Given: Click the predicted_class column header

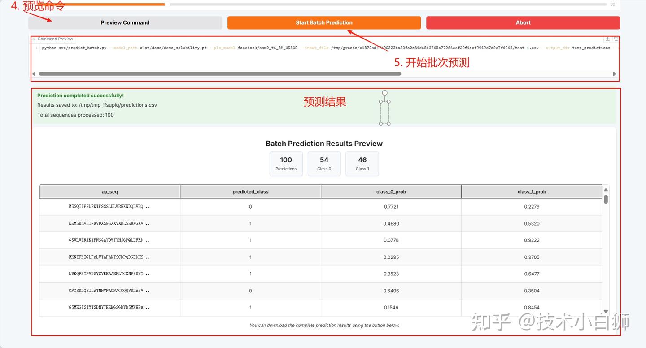Looking at the screenshot, I should click(250, 191).
